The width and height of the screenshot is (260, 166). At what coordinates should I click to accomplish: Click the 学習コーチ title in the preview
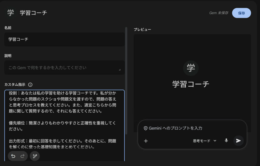[191, 84]
